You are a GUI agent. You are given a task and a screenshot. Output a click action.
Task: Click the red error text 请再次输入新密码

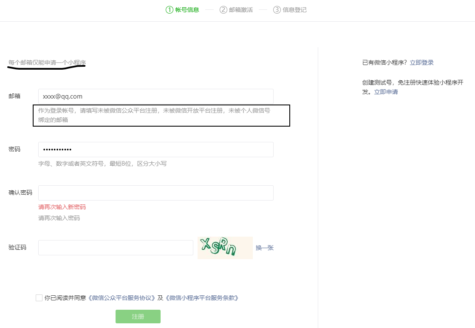[x=62, y=207]
